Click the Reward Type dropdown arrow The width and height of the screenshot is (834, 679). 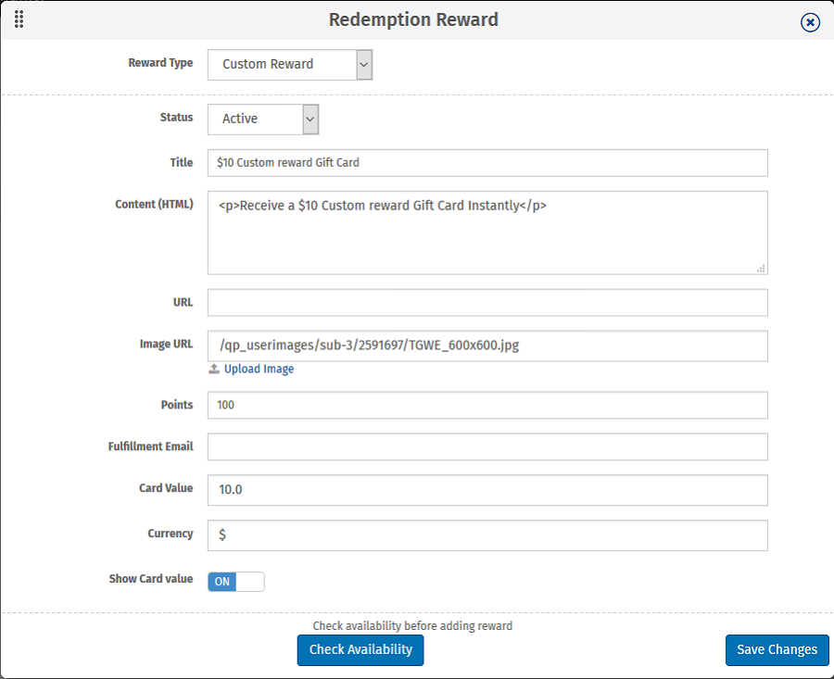point(363,65)
